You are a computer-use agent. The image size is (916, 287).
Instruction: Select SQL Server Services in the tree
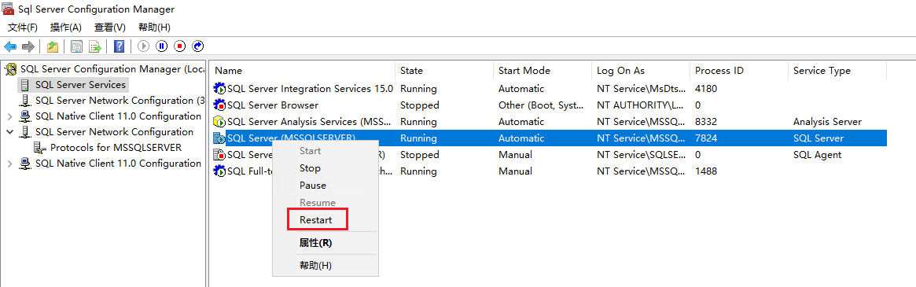[x=80, y=85]
